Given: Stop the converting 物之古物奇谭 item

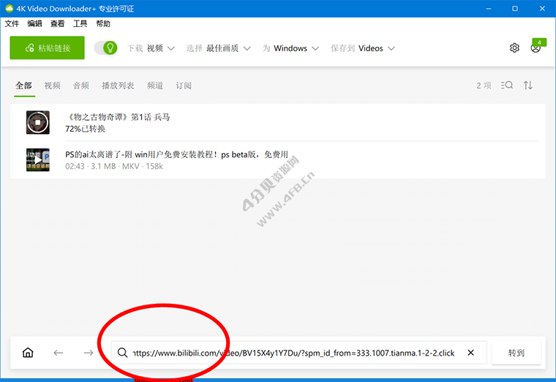Looking at the screenshot, I should 38,122.
